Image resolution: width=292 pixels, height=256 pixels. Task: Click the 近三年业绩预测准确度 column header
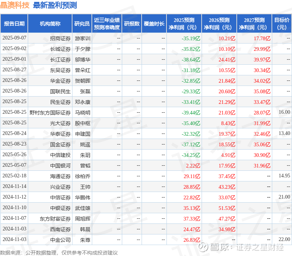tap(107, 24)
